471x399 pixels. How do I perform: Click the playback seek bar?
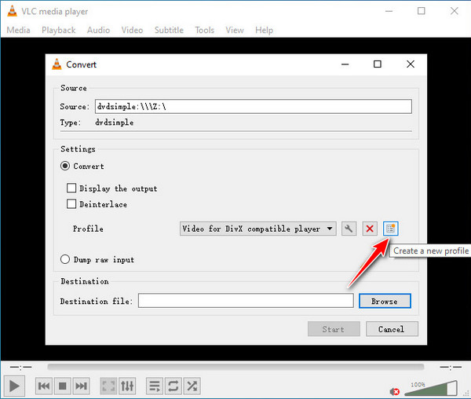[235, 367]
